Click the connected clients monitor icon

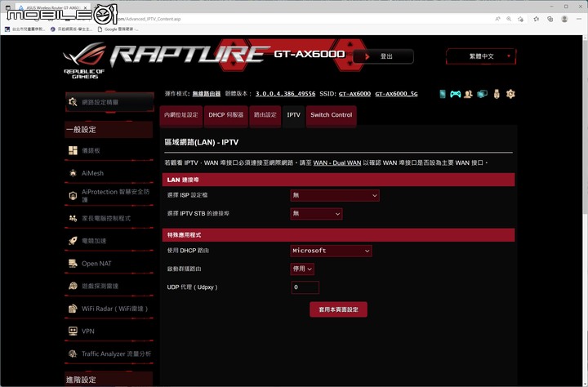tap(482, 94)
